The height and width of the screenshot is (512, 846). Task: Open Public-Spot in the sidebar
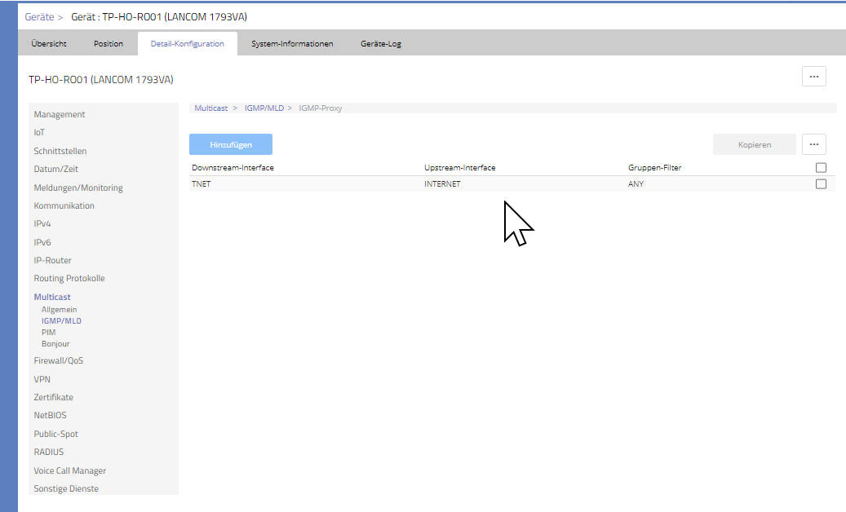pyautogui.click(x=55, y=434)
